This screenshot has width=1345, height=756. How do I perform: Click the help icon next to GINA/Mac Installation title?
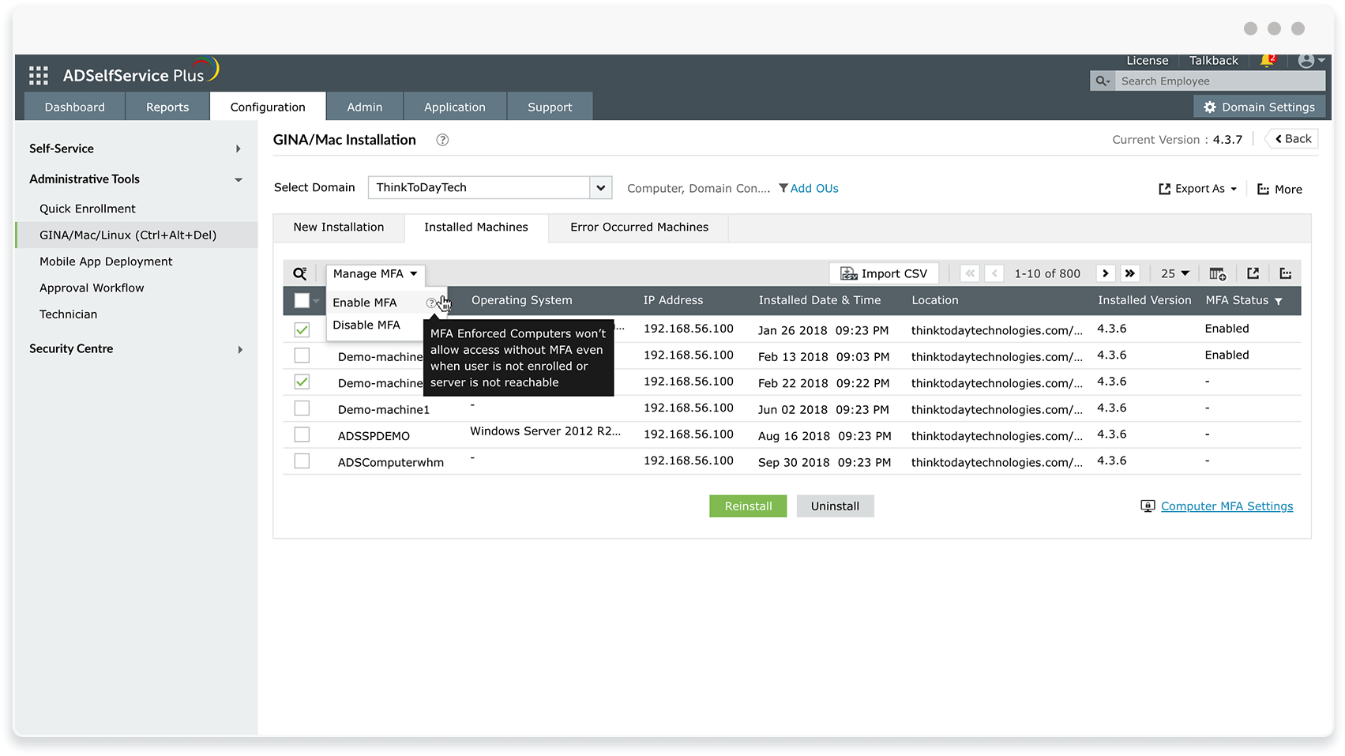click(x=441, y=140)
